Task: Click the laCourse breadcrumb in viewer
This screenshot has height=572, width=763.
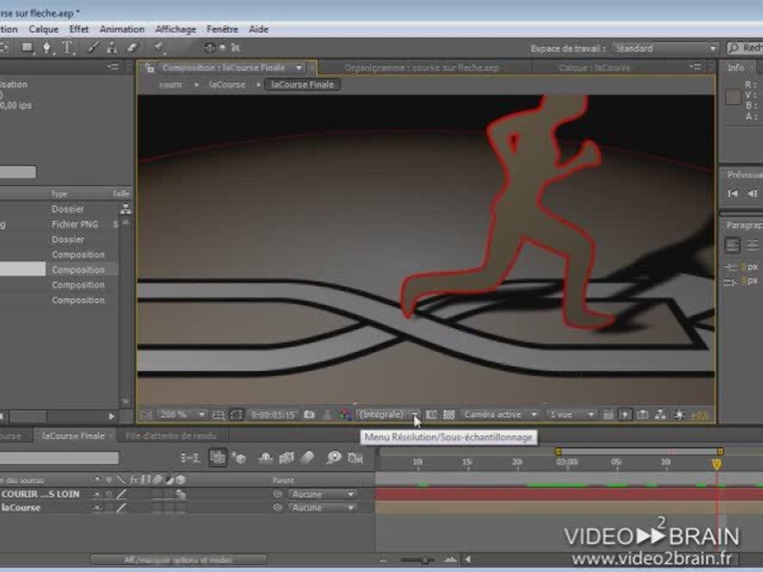Action: (227, 85)
